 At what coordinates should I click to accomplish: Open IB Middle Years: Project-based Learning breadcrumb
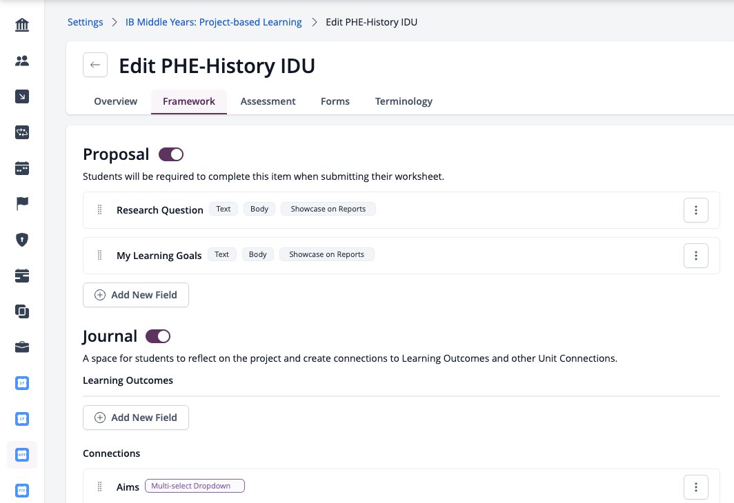pos(213,22)
